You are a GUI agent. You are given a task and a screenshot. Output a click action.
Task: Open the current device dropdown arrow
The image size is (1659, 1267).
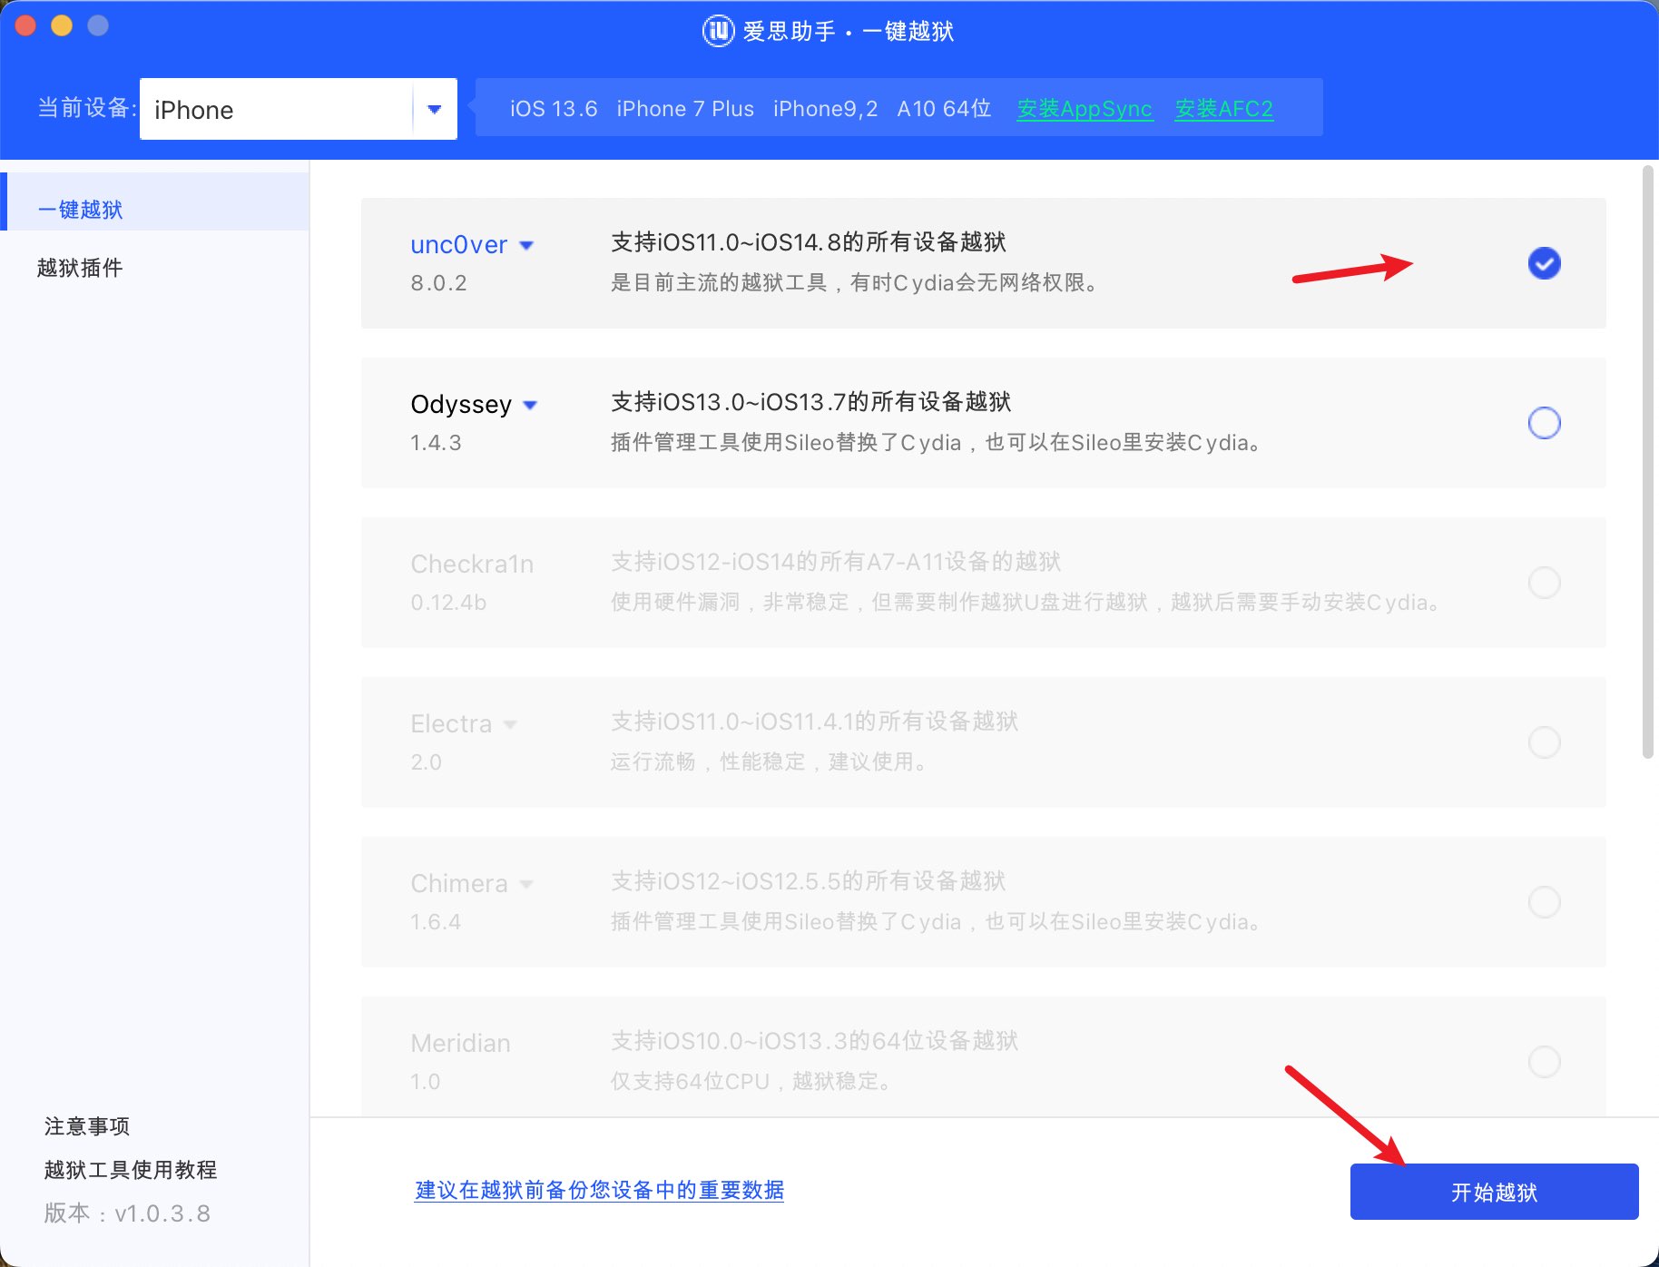[x=435, y=109]
